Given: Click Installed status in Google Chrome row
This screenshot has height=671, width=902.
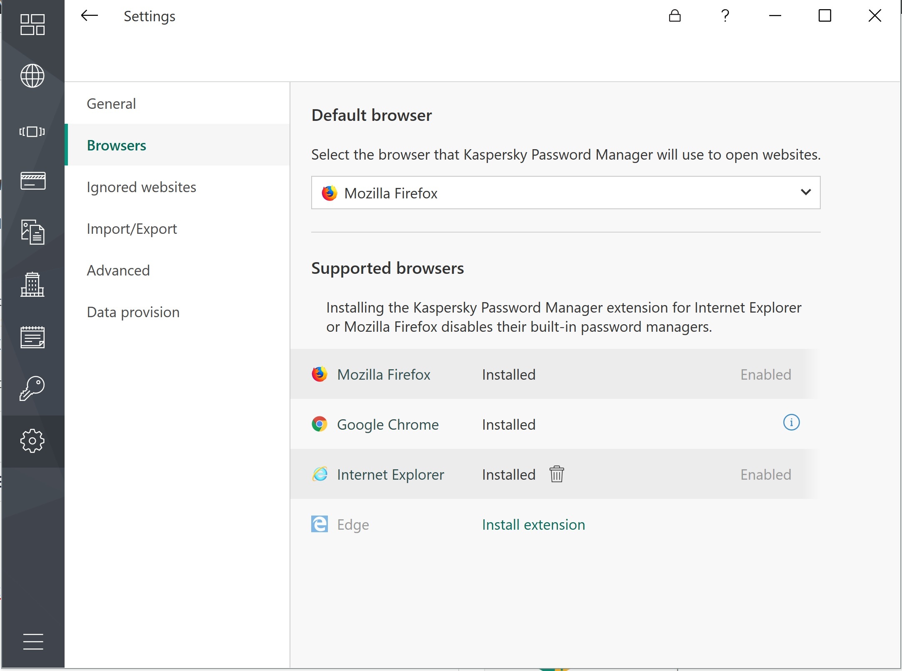Looking at the screenshot, I should coord(509,424).
